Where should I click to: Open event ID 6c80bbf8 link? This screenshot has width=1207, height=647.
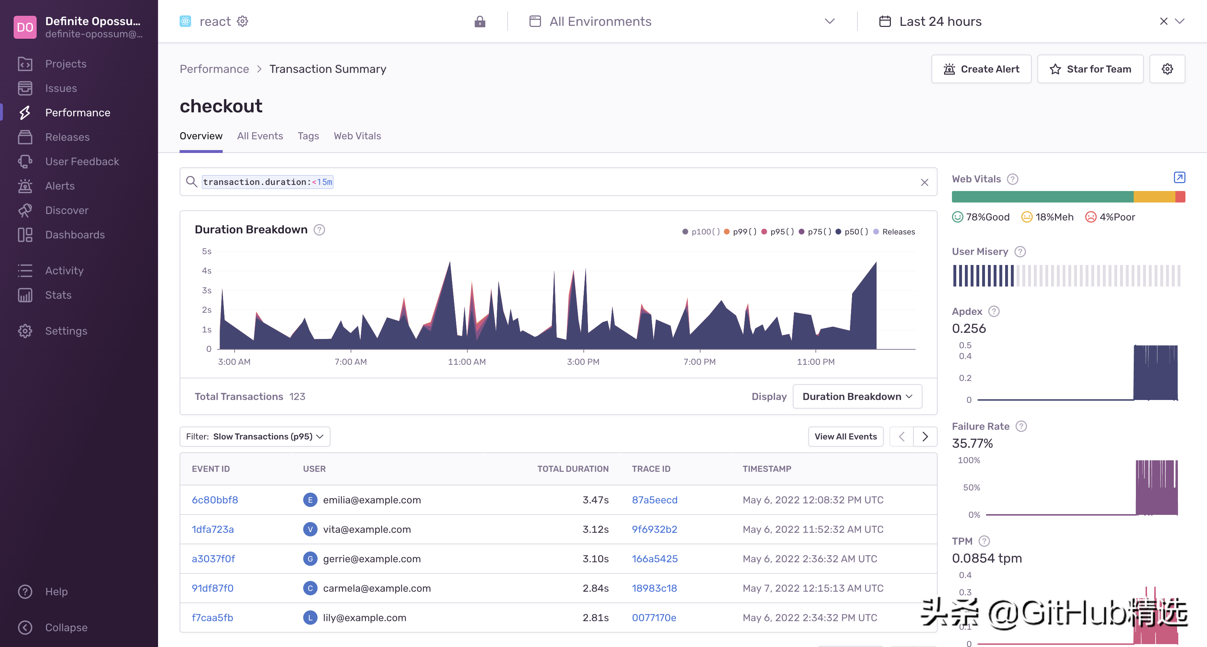pyautogui.click(x=214, y=500)
